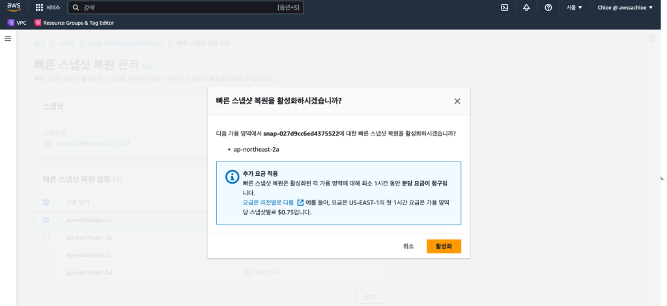Click the EC2 breadcrumb link
The image size is (667, 306).
click(40, 44)
